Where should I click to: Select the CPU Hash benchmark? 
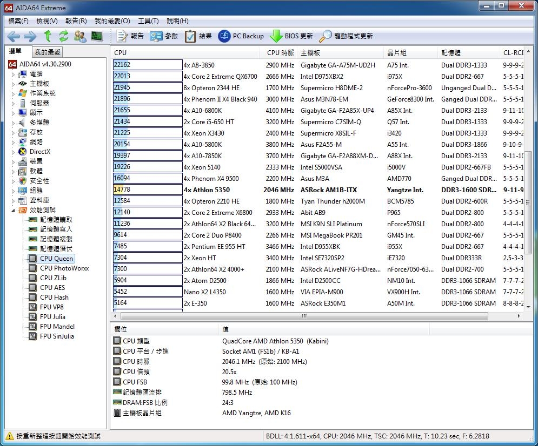tap(48, 298)
